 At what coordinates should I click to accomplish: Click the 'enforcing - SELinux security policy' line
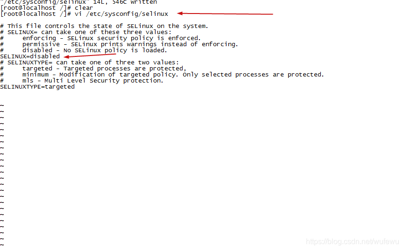coord(111,38)
